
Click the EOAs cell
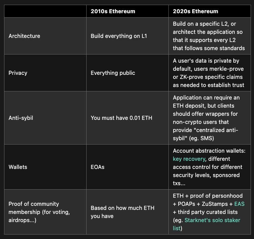[x=97, y=167]
